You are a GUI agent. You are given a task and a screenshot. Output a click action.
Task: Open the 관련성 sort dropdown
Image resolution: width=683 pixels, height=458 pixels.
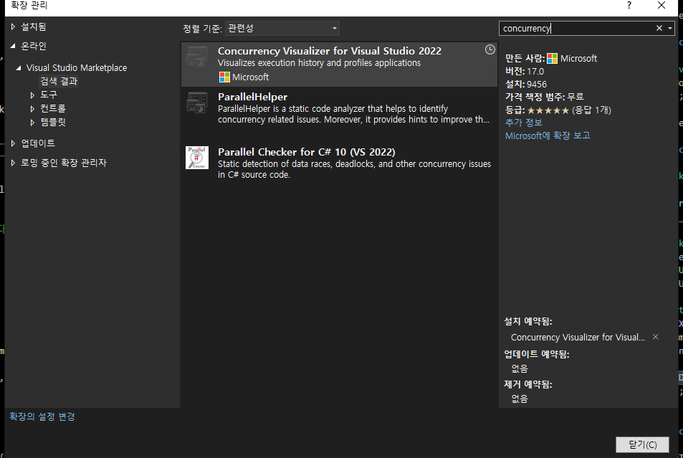[x=282, y=29]
